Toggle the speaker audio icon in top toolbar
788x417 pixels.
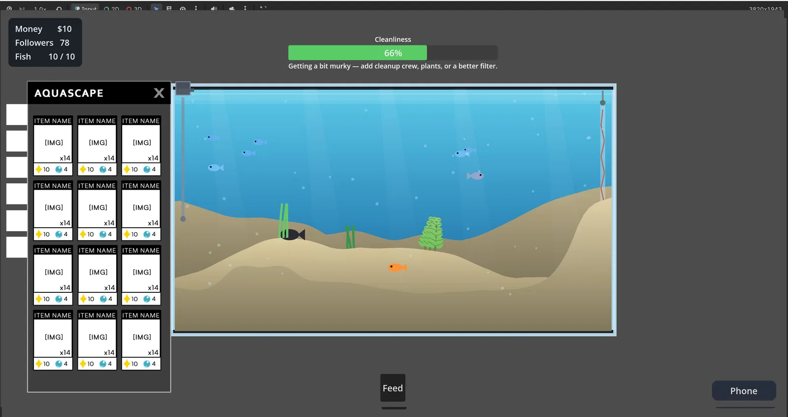click(214, 8)
